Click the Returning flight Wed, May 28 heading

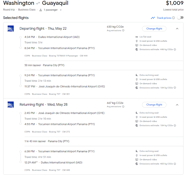pyautogui.click(x=43, y=104)
